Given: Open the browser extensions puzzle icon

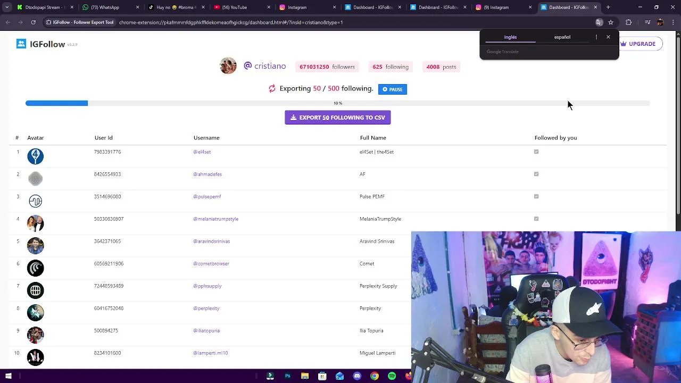Looking at the screenshot, I should [629, 22].
